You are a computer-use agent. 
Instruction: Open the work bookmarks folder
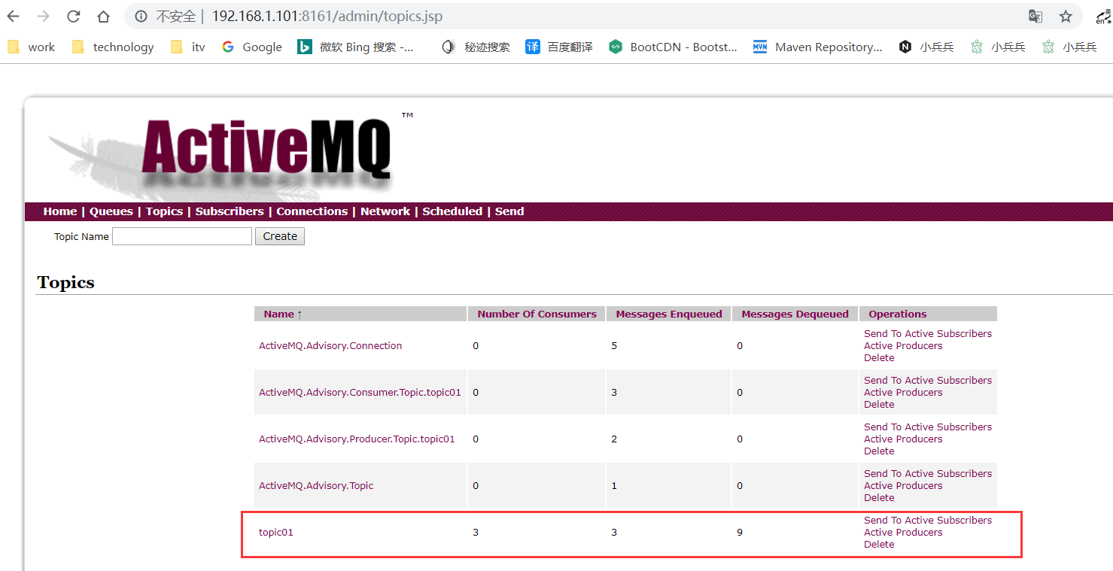coord(31,47)
